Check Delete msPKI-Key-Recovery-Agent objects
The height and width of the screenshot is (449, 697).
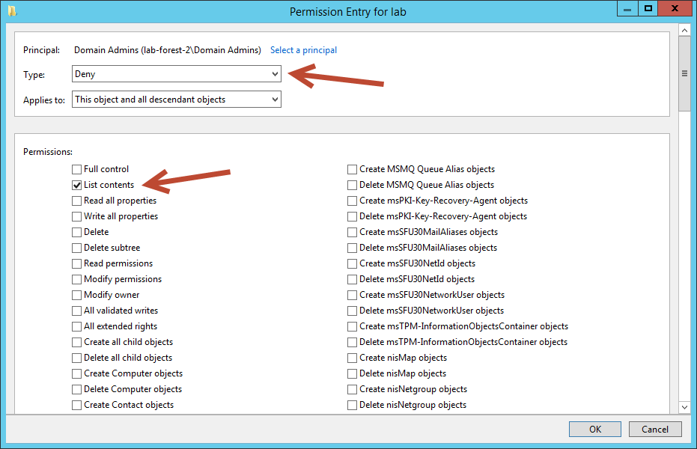coord(352,216)
